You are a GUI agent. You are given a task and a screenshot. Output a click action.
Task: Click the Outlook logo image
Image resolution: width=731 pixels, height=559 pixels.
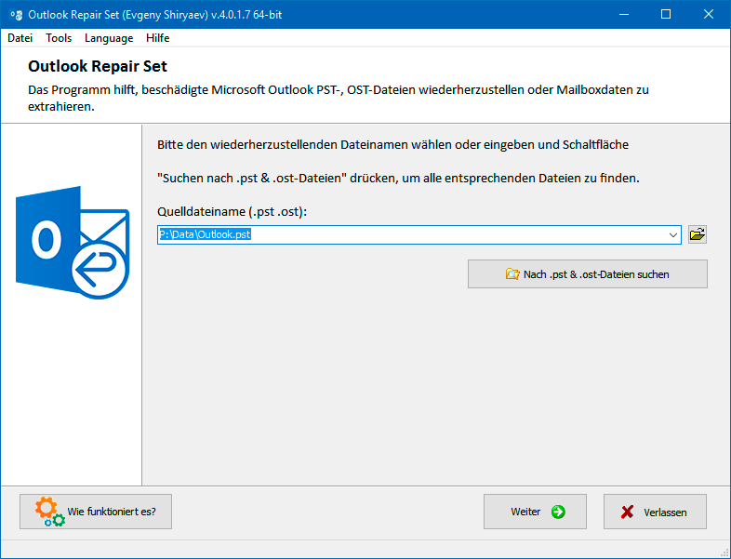tap(73, 243)
